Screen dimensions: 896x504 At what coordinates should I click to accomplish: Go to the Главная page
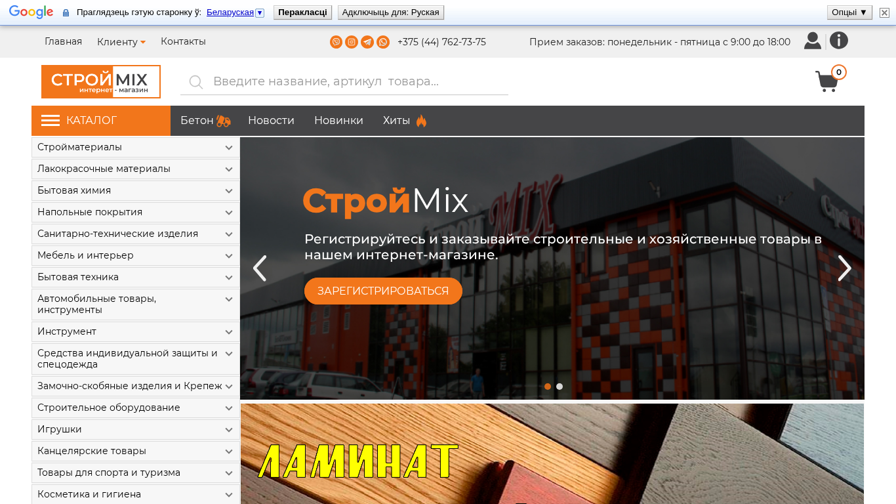pos(63,41)
